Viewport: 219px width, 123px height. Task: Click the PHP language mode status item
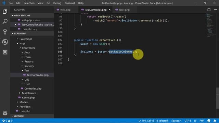pyautogui.click(x=202, y=121)
